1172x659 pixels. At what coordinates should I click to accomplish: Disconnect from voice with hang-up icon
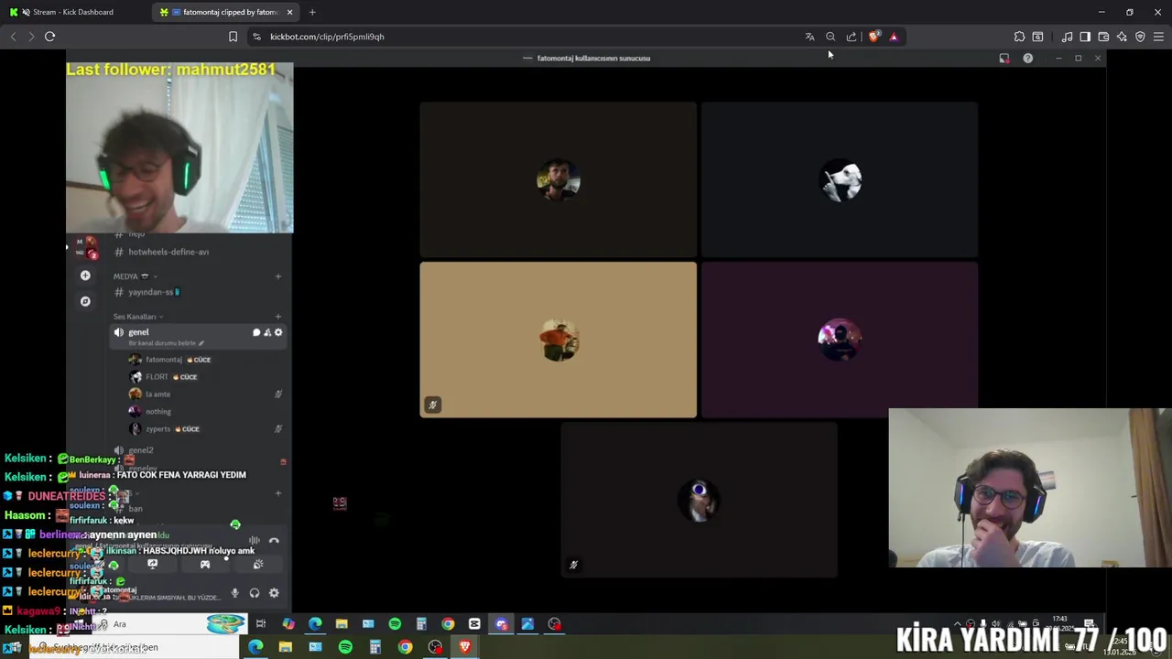(274, 541)
